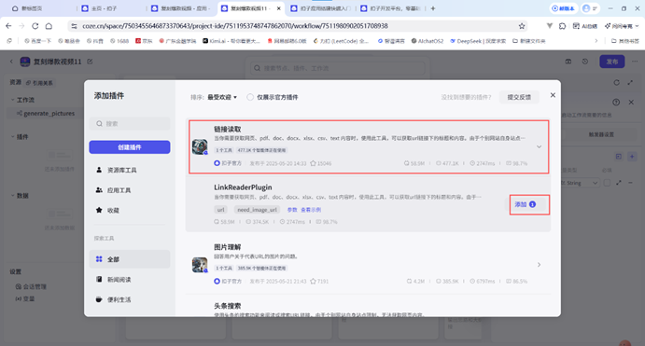The image size is (645, 346).
Task: Collapse the 插件 tree section
Action: (13, 137)
